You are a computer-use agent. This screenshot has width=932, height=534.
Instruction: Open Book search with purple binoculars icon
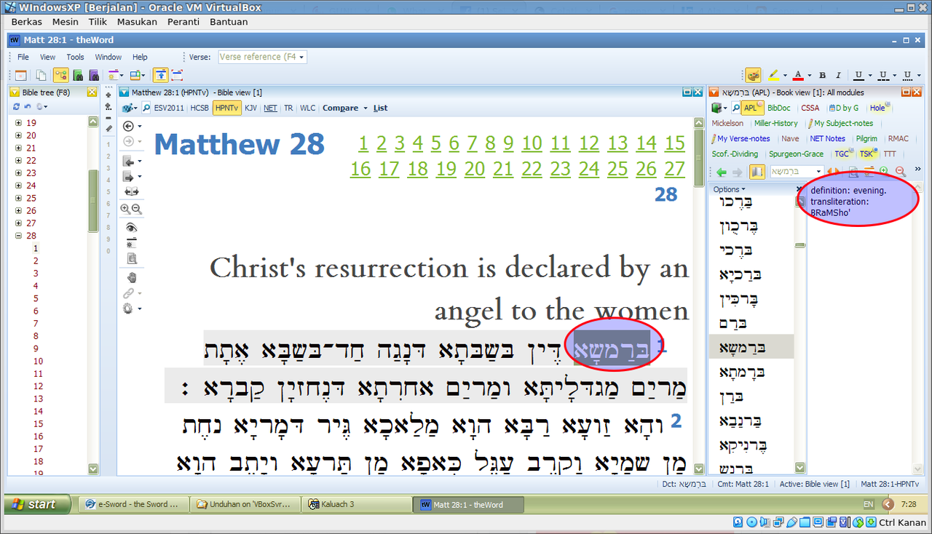click(x=94, y=75)
